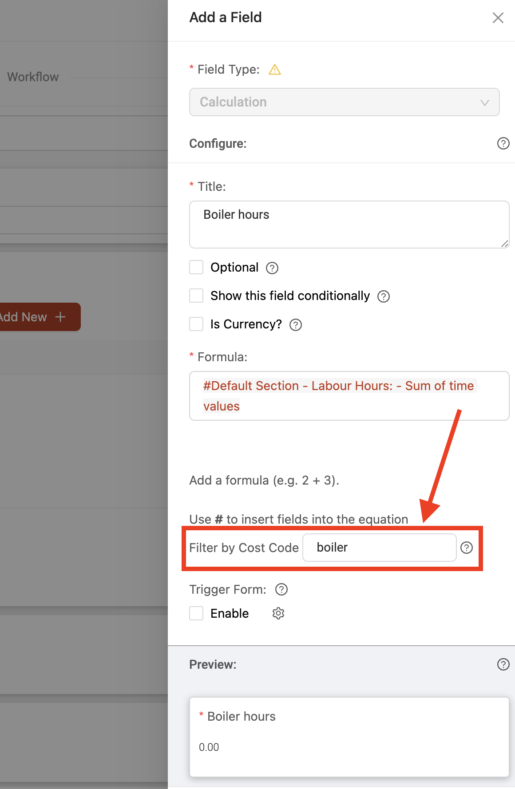515x789 pixels.
Task: Tick the Optional checkbox
Action: [196, 268]
